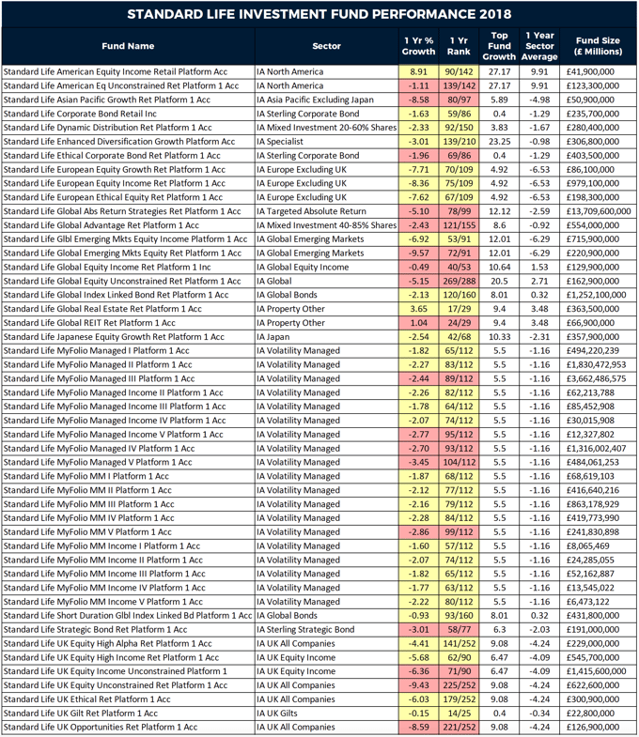Click fund size £1,415,600,000

coord(596,671)
